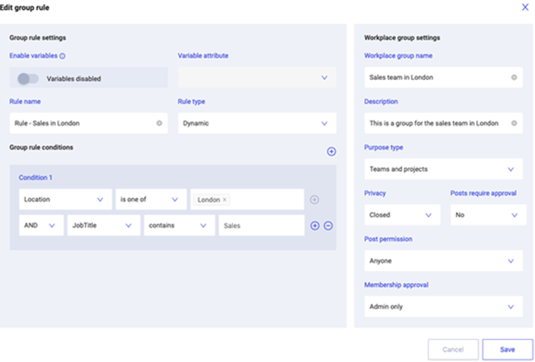Remove the JobTitle condition row

[x=328, y=226]
